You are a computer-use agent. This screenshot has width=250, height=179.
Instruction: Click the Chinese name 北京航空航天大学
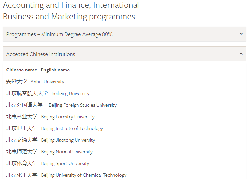click(x=27, y=93)
